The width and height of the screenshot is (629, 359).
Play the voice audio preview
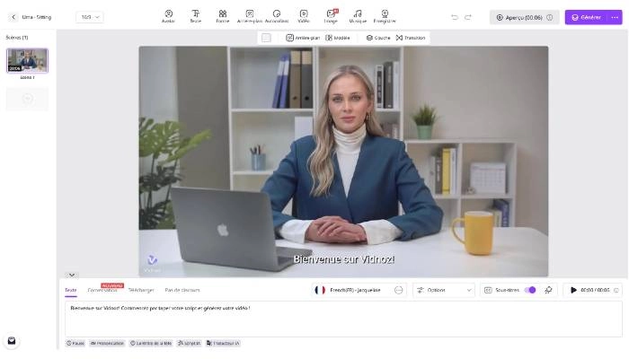pyautogui.click(x=573, y=290)
